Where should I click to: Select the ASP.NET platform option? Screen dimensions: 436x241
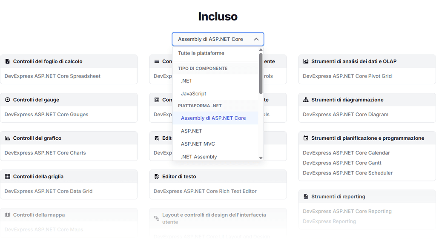(215, 131)
